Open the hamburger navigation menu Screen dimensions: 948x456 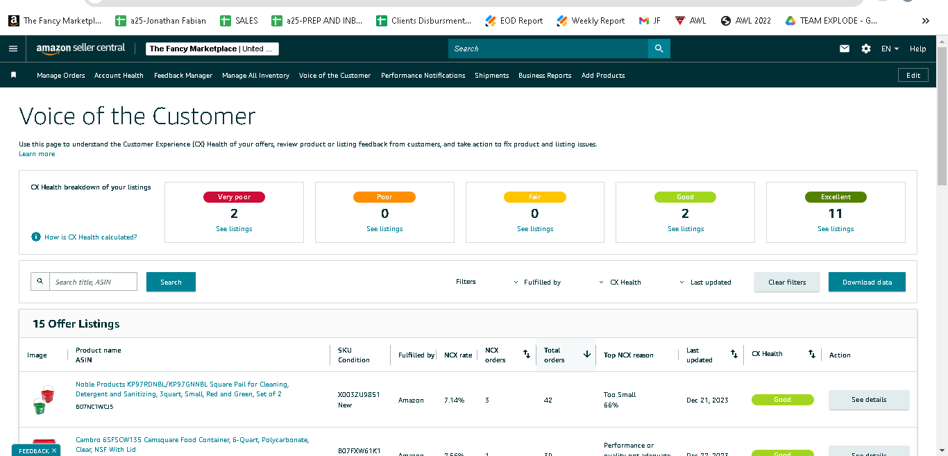click(13, 49)
